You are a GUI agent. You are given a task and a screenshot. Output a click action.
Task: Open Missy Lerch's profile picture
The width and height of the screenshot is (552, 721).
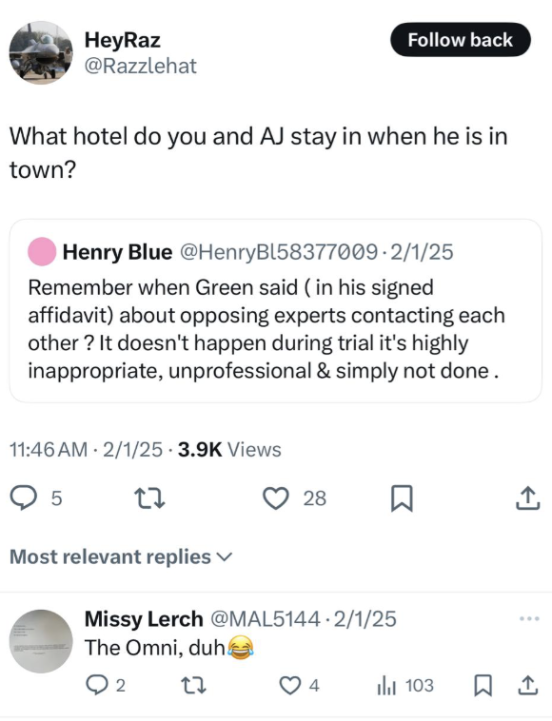[41, 641]
